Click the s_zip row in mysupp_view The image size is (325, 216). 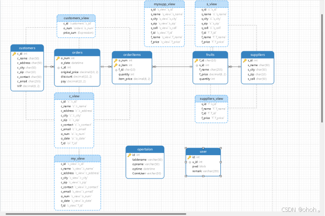(x=163, y=23)
